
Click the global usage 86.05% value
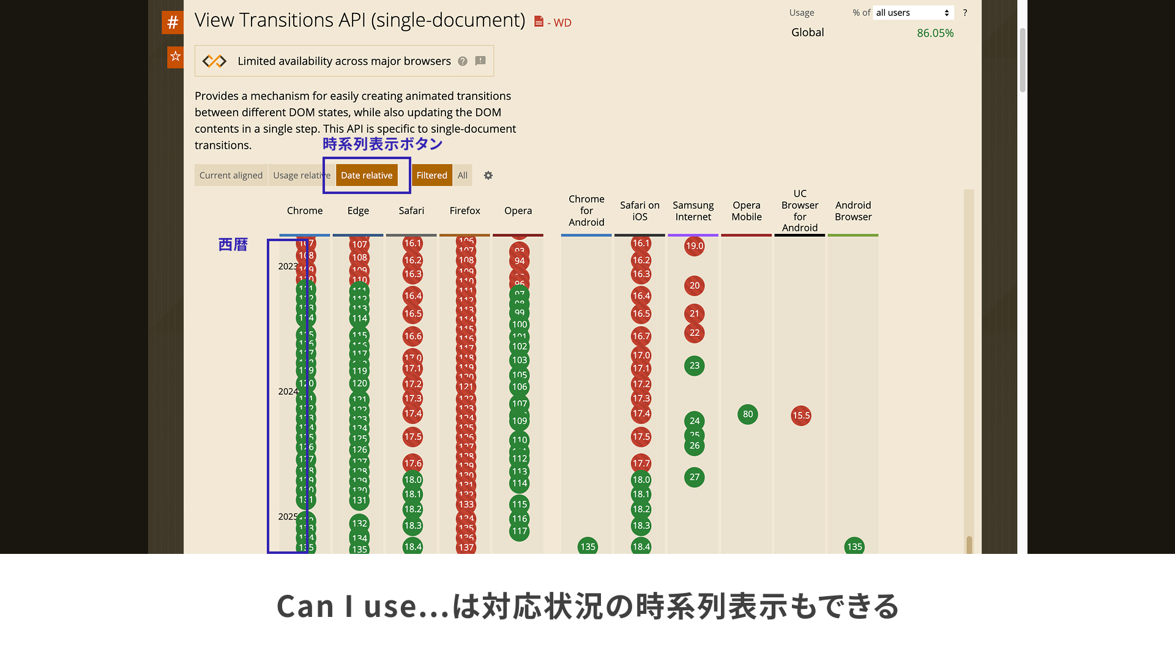(935, 33)
